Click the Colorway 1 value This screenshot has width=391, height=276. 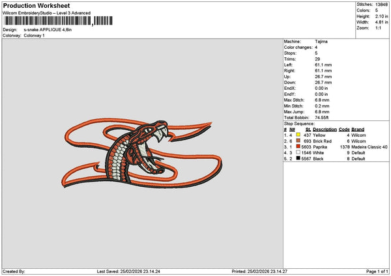click(x=33, y=34)
